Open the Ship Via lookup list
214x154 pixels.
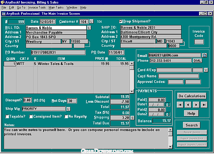(68, 108)
